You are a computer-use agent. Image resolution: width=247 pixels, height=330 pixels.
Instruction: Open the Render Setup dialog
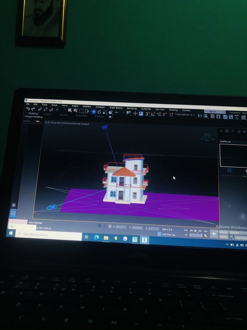[244, 118]
